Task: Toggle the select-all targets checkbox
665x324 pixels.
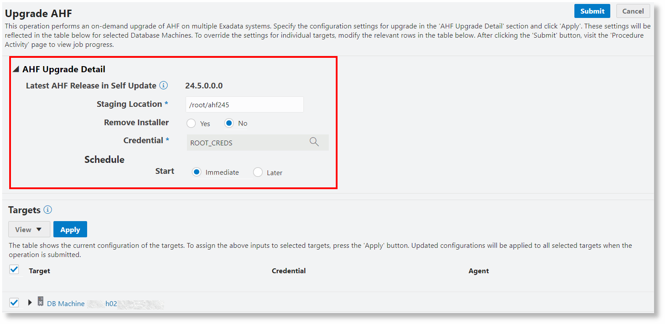Action: [x=14, y=270]
